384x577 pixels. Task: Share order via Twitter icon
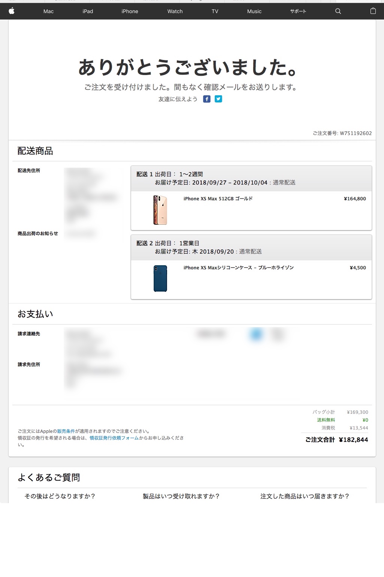coord(218,99)
